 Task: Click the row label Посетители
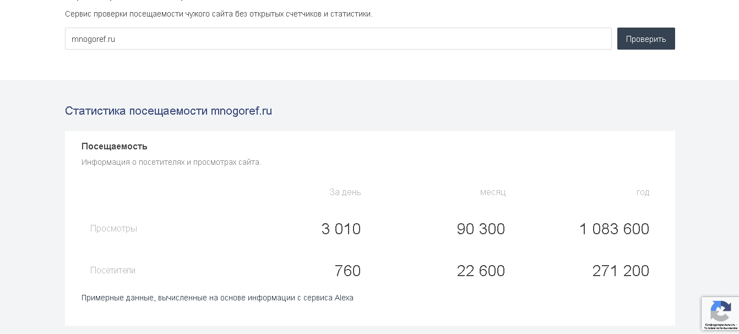(112, 270)
